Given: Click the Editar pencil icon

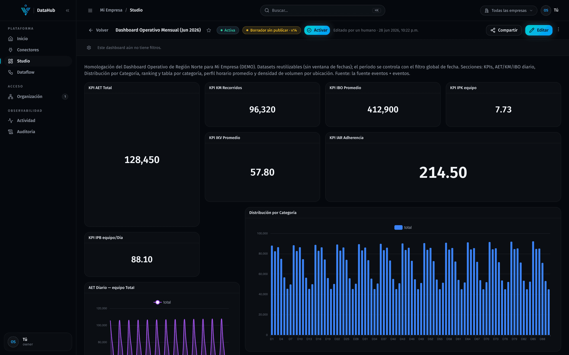Looking at the screenshot, I should click(532, 30).
